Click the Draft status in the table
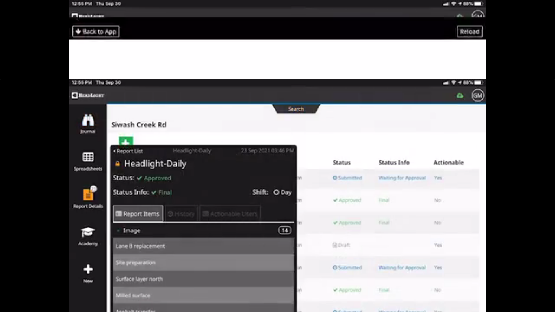The width and height of the screenshot is (555, 312). click(x=341, y=245)
